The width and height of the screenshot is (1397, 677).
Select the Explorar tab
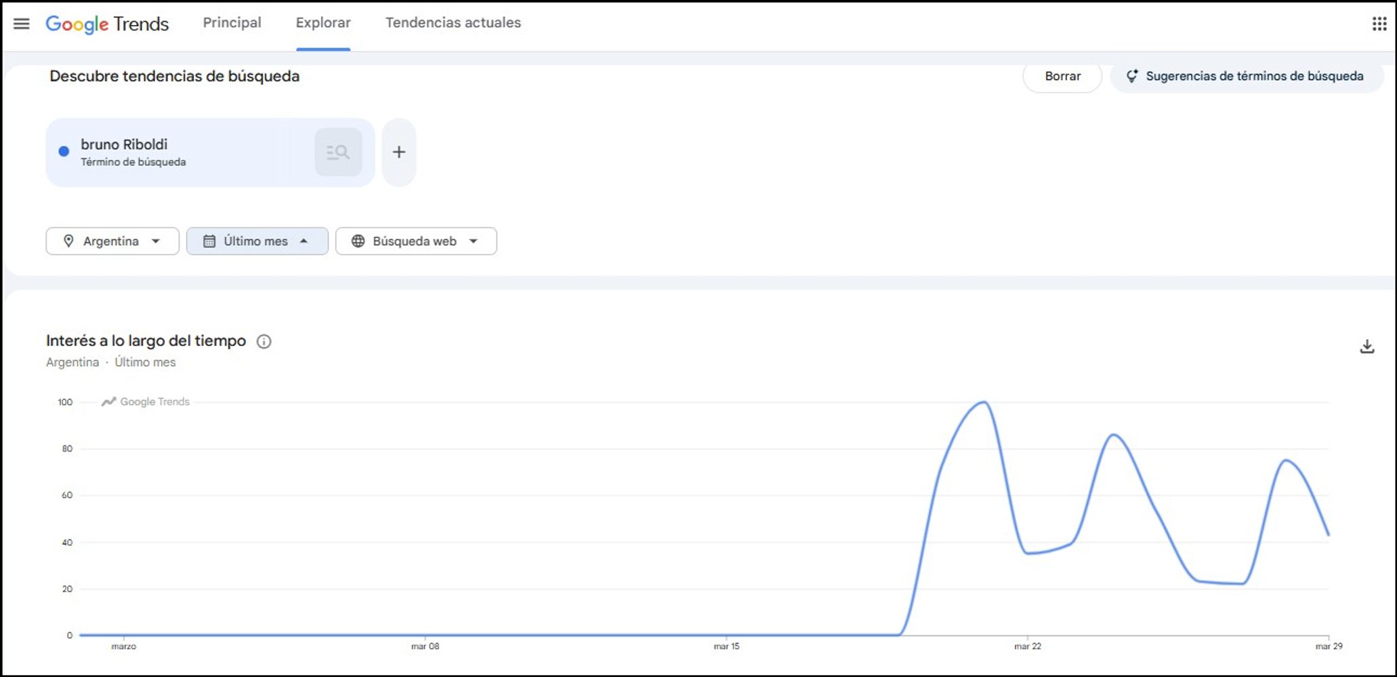coord(323,23)
